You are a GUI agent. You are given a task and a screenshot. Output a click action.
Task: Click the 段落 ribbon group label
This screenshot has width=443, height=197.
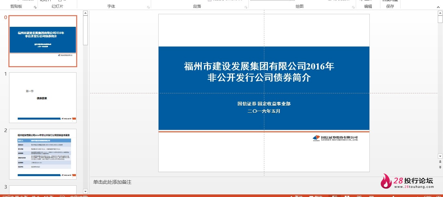coord(197,6)
